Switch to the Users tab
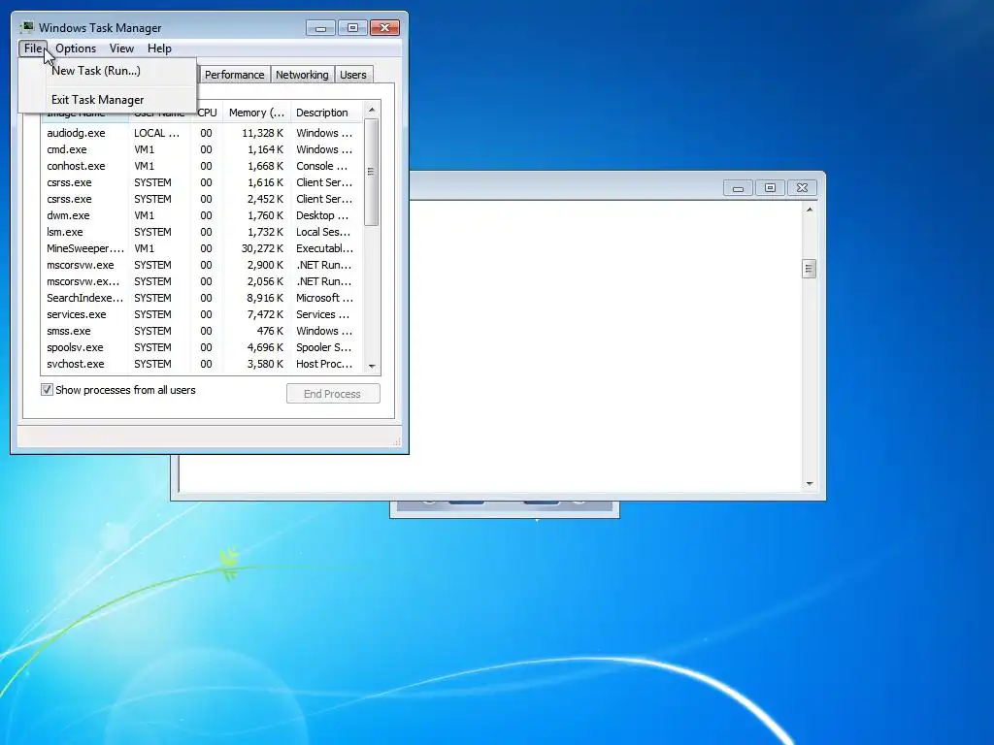The height and width of the screenshot is (745, 994). pyautogui.click(x=352, y=75)
